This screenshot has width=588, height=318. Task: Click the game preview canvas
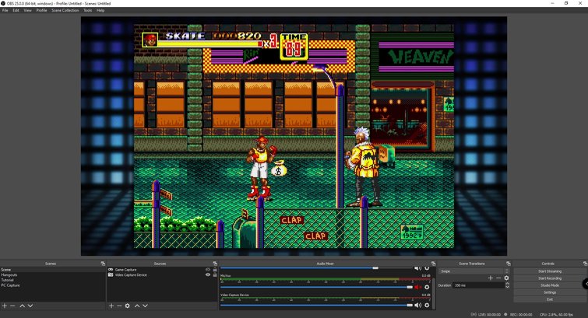(294, 136)
